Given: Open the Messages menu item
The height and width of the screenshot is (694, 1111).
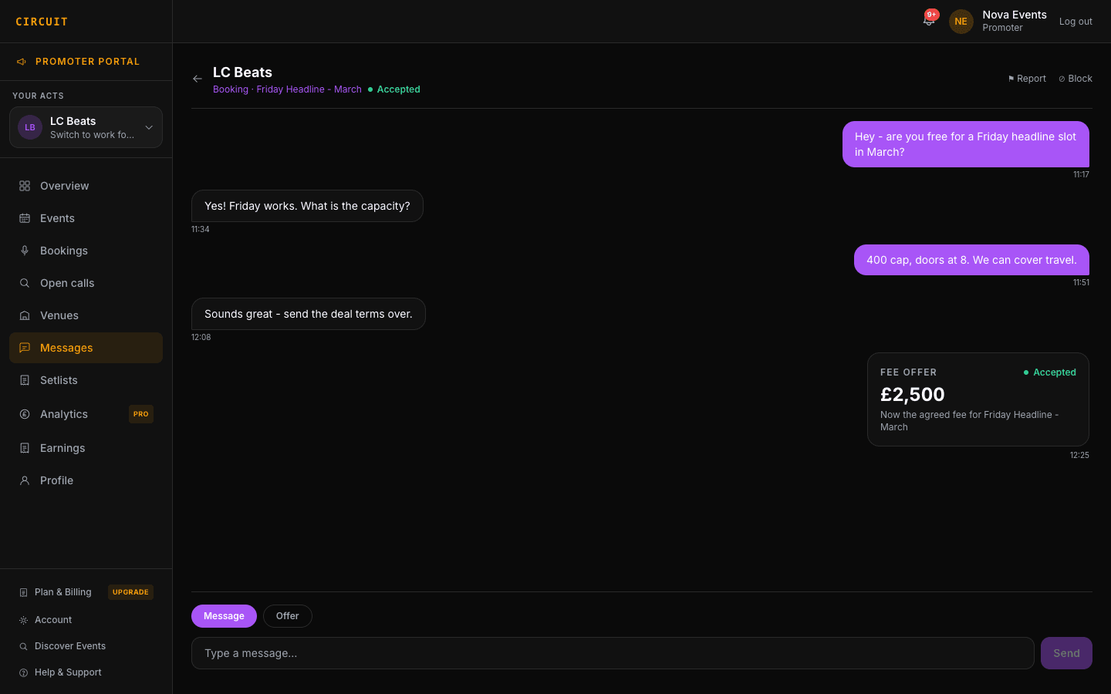Looking at the screenshot, I should point(86,348).
